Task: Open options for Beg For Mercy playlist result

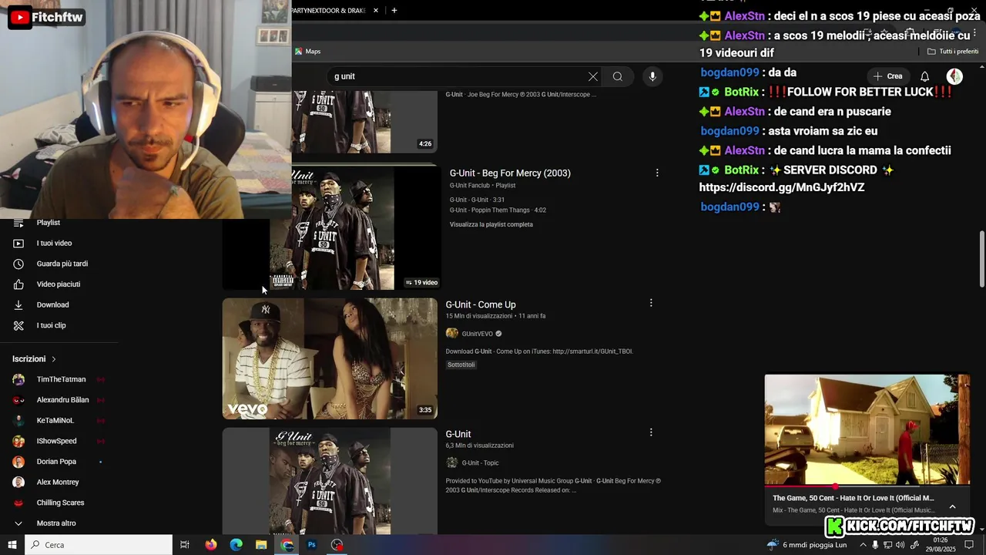Action: [657, 173]
